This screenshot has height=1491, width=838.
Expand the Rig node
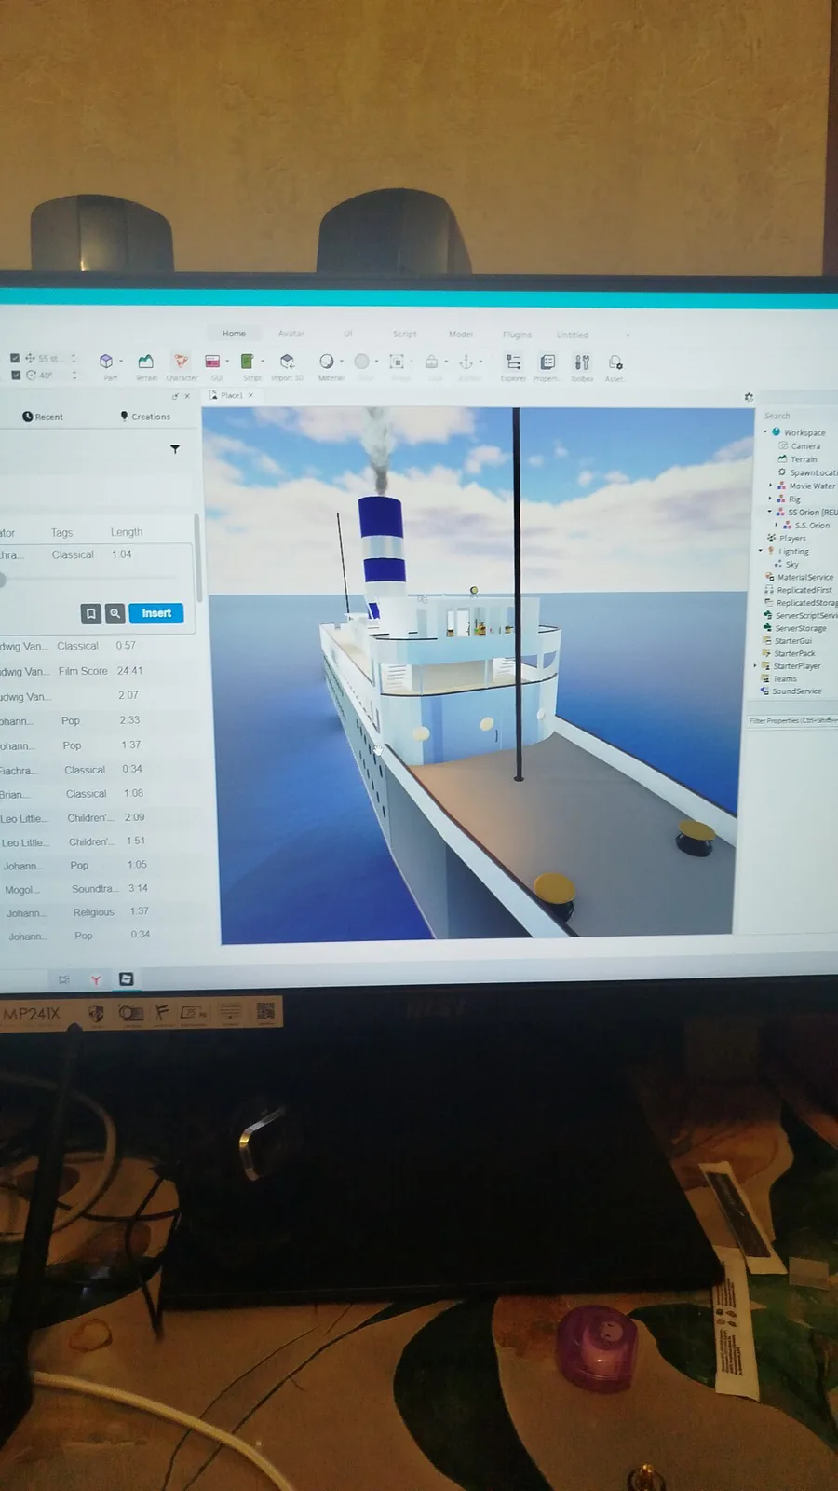point(770,499)
